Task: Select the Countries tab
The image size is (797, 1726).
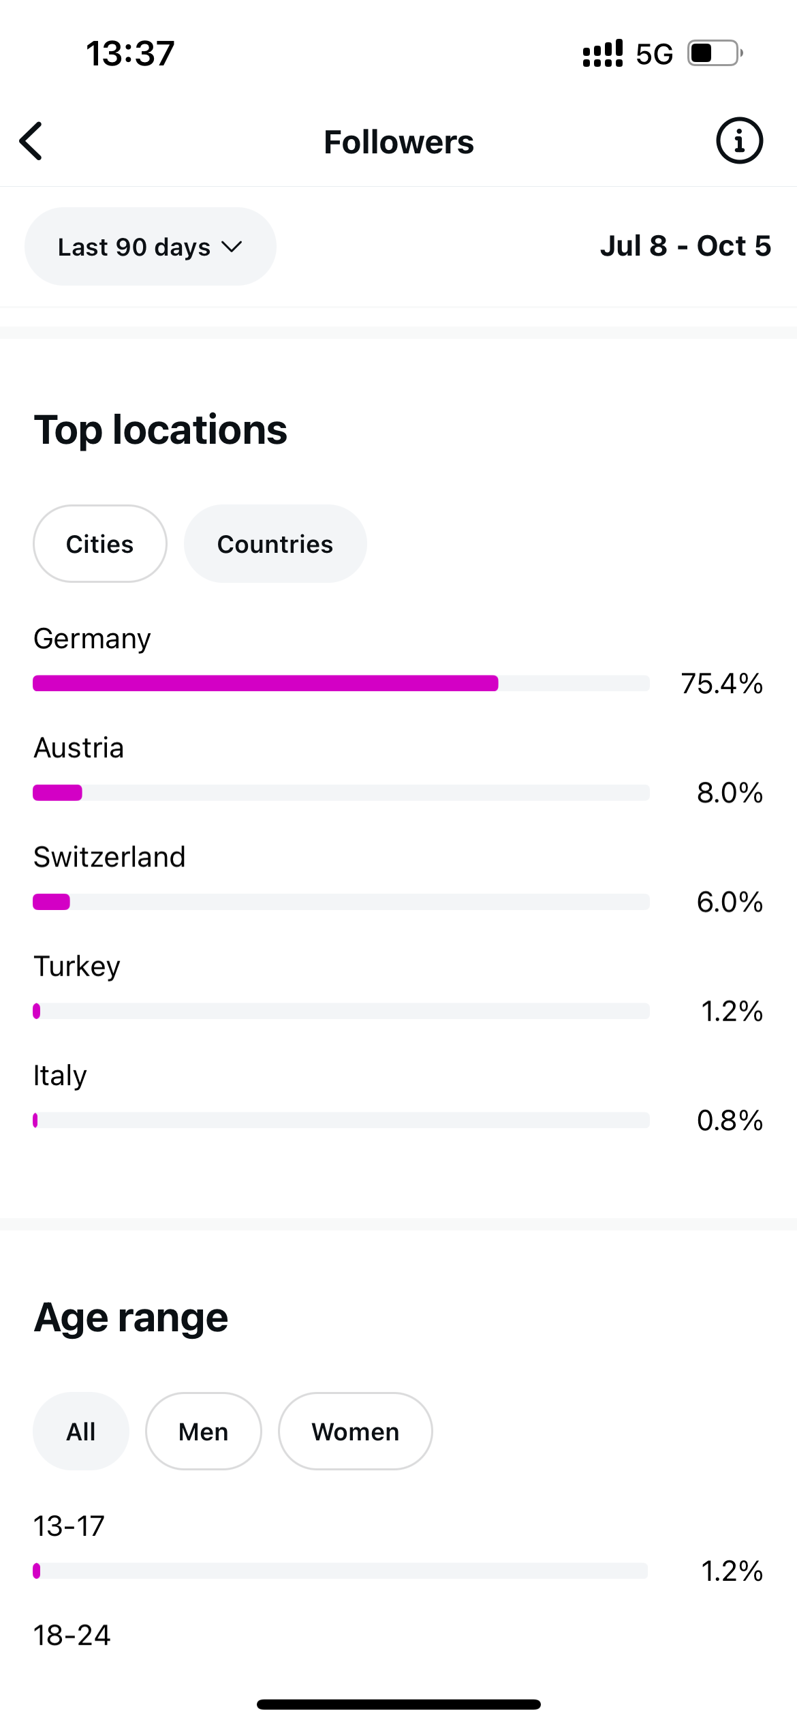Action: pos(275,544)
